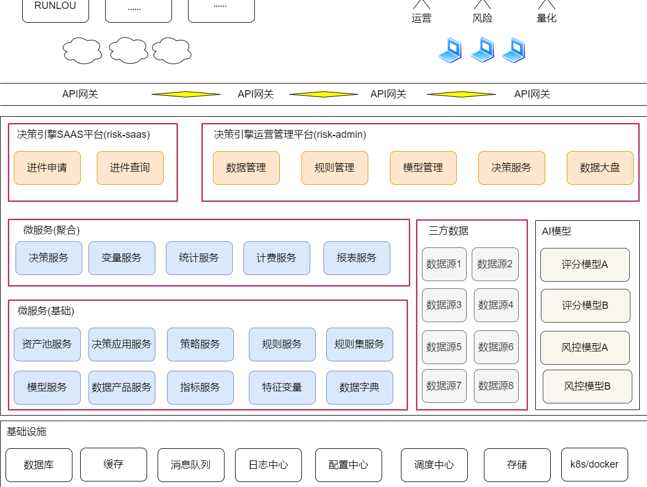
Task: Pick the 数据源5 box
Action: coord(444,348)
